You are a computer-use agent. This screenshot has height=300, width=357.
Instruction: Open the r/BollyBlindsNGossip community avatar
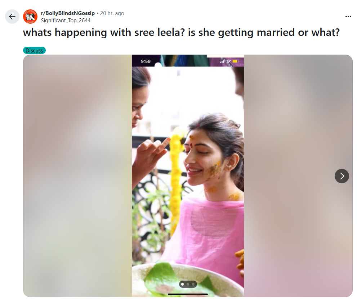(30, 17)
